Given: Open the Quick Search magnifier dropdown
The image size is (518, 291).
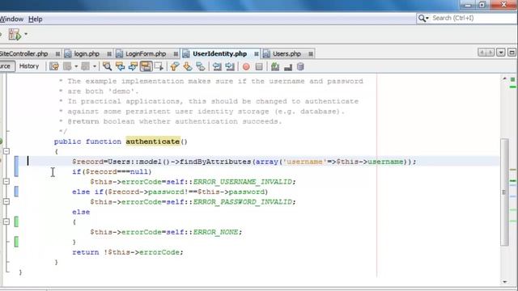Looking at the screenshot, I should tap(423, 18).
